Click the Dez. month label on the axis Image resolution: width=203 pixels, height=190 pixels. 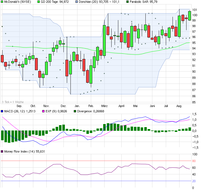tap(64, 106)
